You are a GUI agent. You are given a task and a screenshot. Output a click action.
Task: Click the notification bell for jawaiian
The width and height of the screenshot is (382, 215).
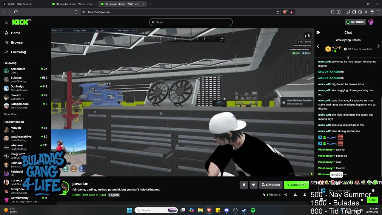pyautogui.click(x=244, y=185)
